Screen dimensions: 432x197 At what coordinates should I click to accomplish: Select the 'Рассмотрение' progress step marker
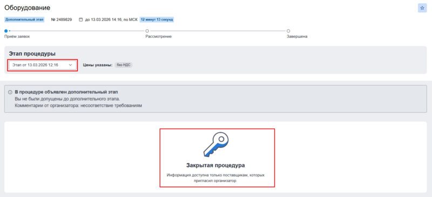pyautogui.click(x=147, y=31)
